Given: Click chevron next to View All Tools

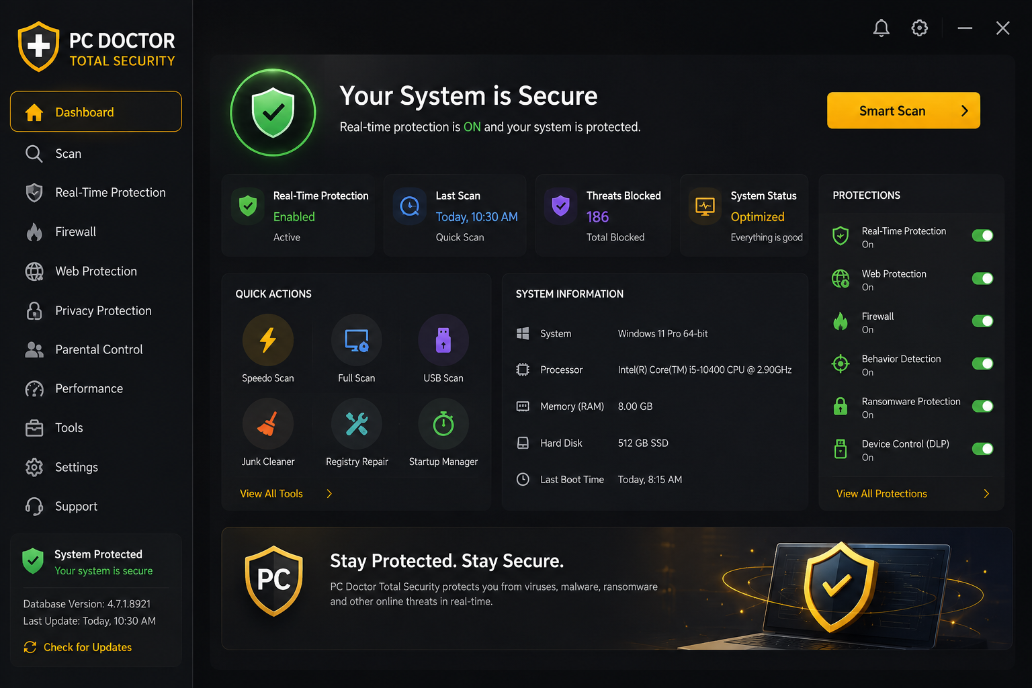Looking at the screenshot, I should coord(329,494).
